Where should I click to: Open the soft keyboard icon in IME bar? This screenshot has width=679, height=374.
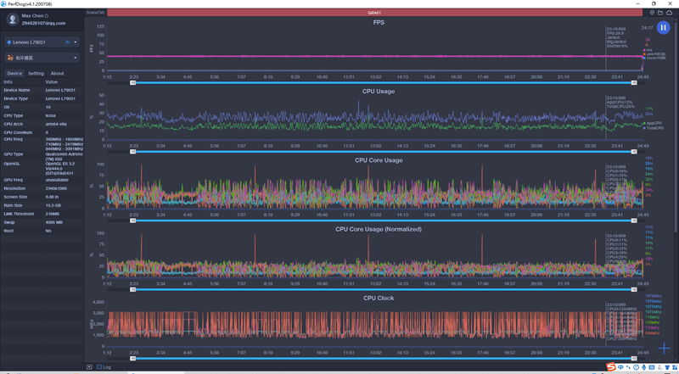click(652, 367)
